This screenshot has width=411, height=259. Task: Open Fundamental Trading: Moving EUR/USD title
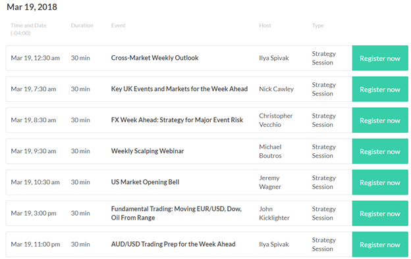(x=176, y=213)
